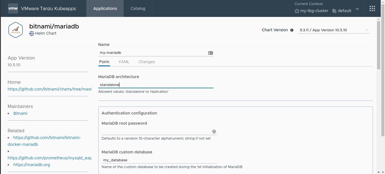Visit the mariadb.org related link
Viewport: 385px width, 174px height.
(x=31, y=165)
